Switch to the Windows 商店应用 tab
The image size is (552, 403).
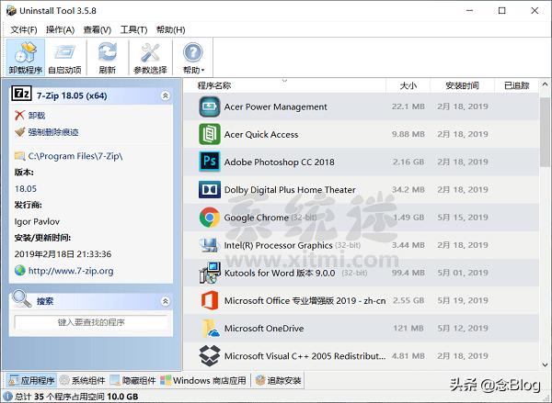point(203,381)
